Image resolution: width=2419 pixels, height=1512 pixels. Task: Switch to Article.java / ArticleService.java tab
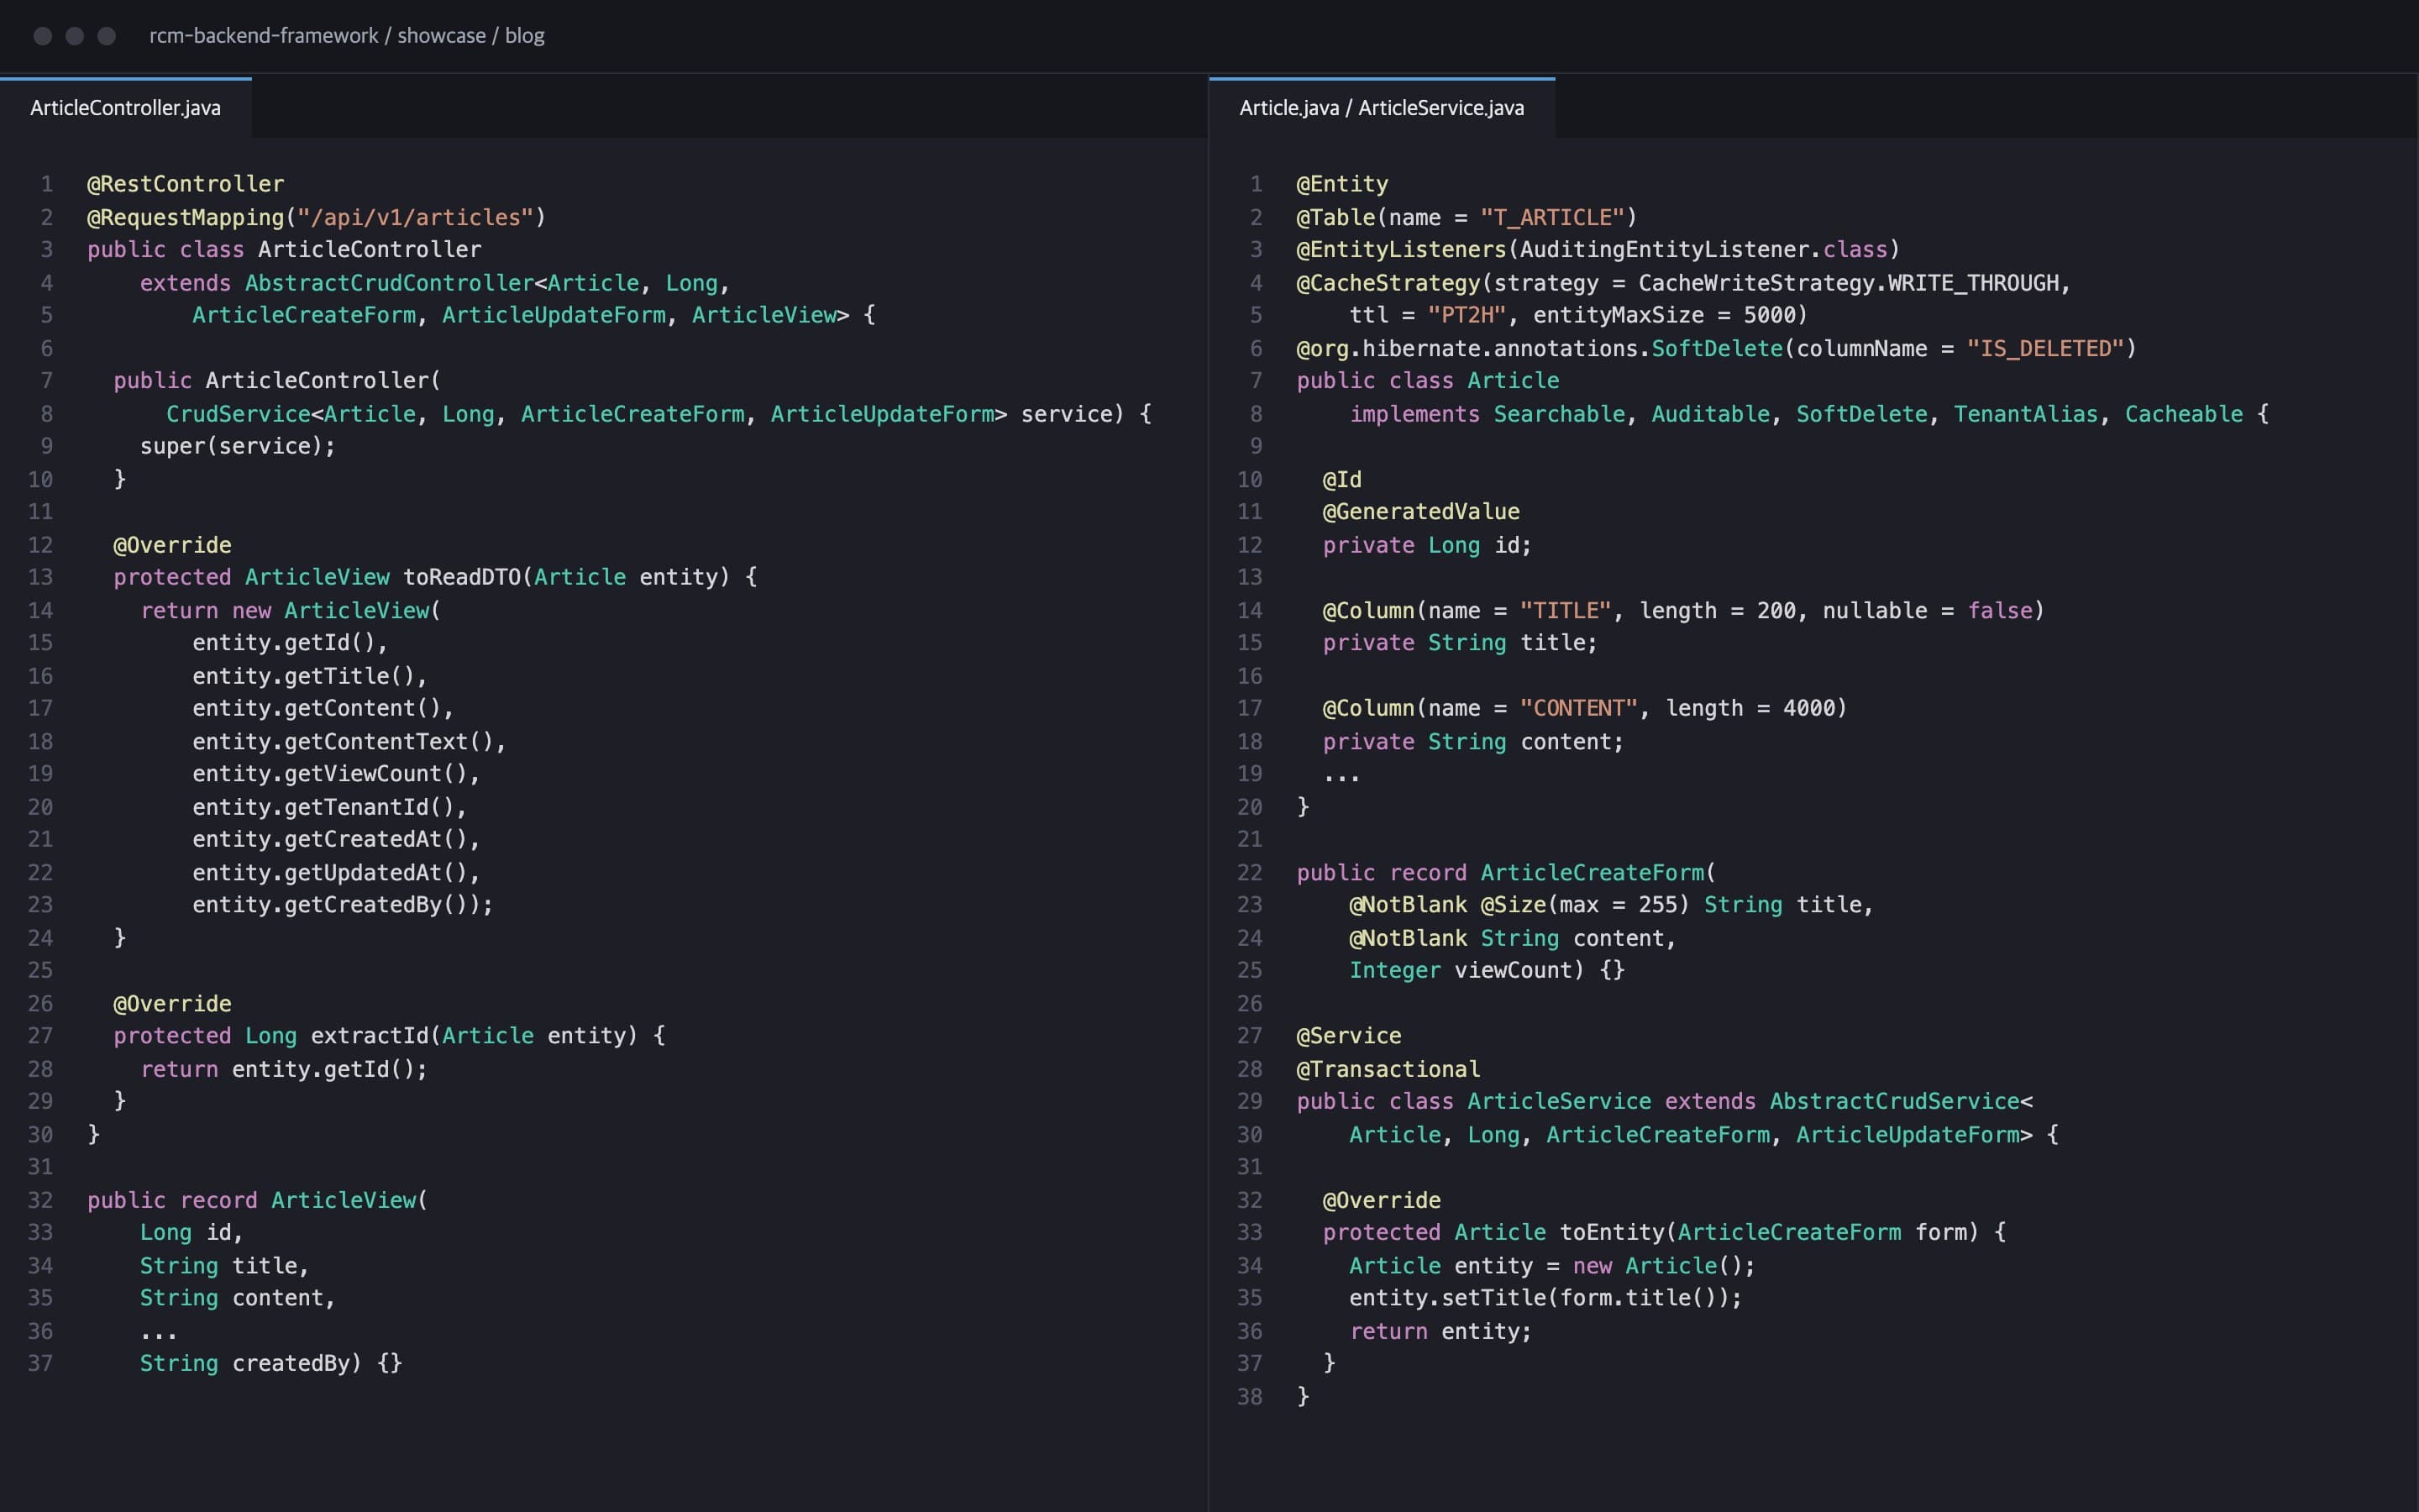(x=1382, y=108)
